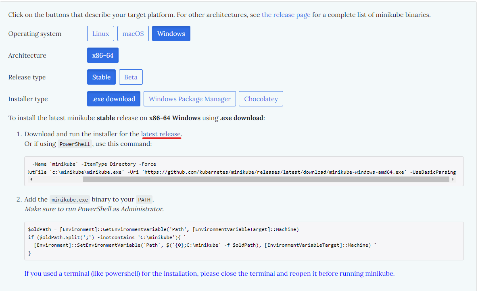Click the 'Release type' label

coord(27,77)
